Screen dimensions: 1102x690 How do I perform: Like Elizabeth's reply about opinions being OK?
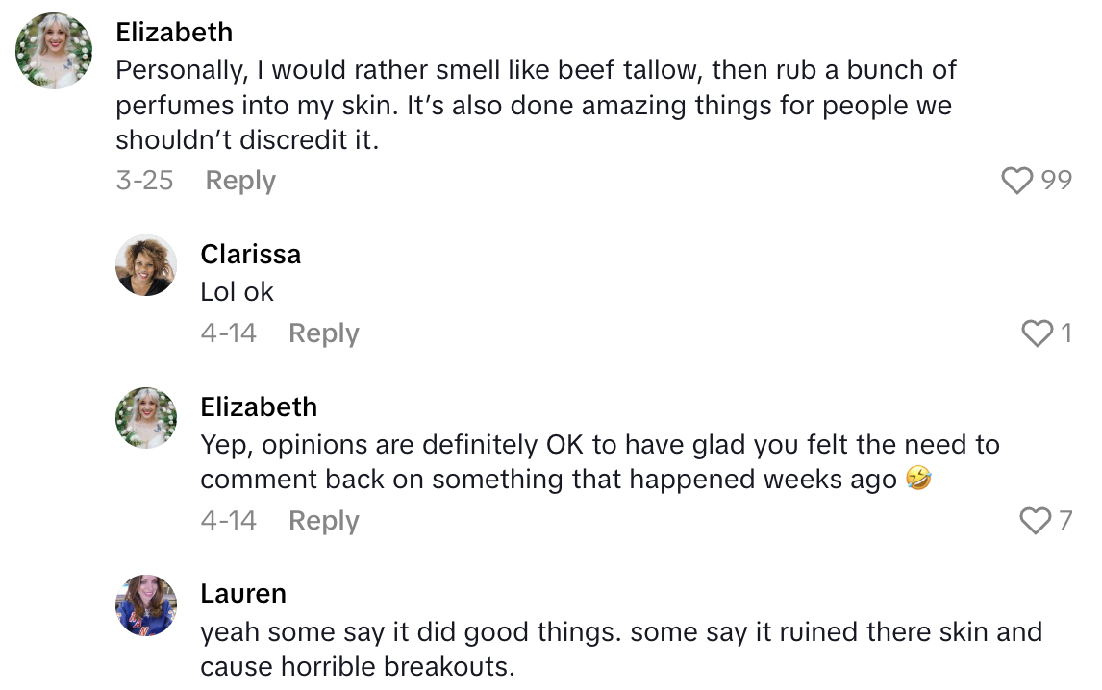1035,521
